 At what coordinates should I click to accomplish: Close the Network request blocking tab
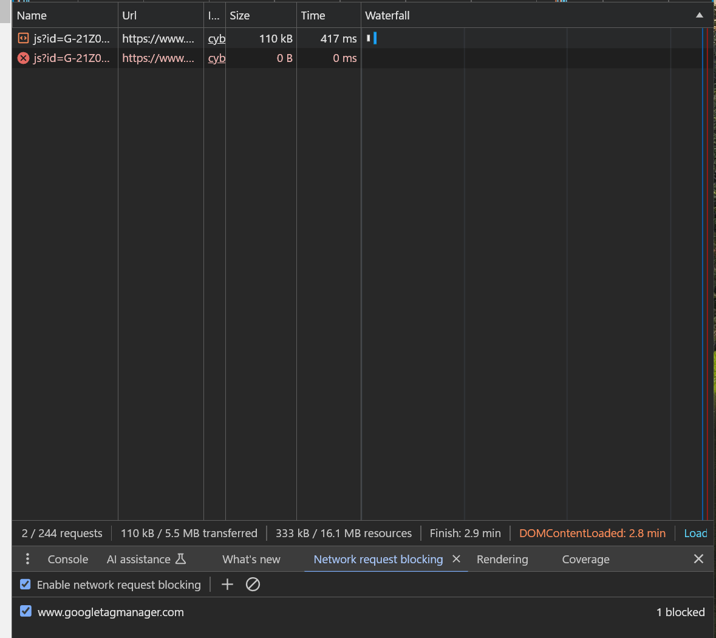456,559
